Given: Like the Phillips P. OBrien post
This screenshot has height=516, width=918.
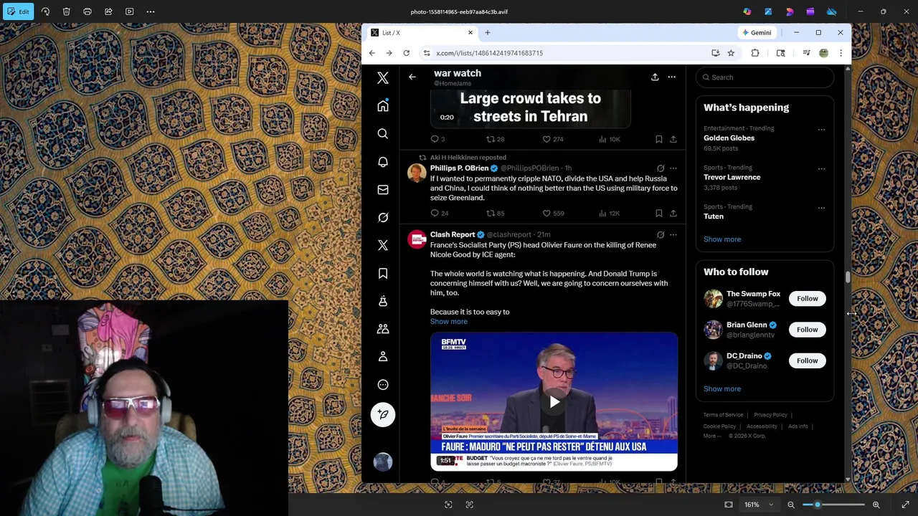Looking at the screenshot, I should coord(546,213).
